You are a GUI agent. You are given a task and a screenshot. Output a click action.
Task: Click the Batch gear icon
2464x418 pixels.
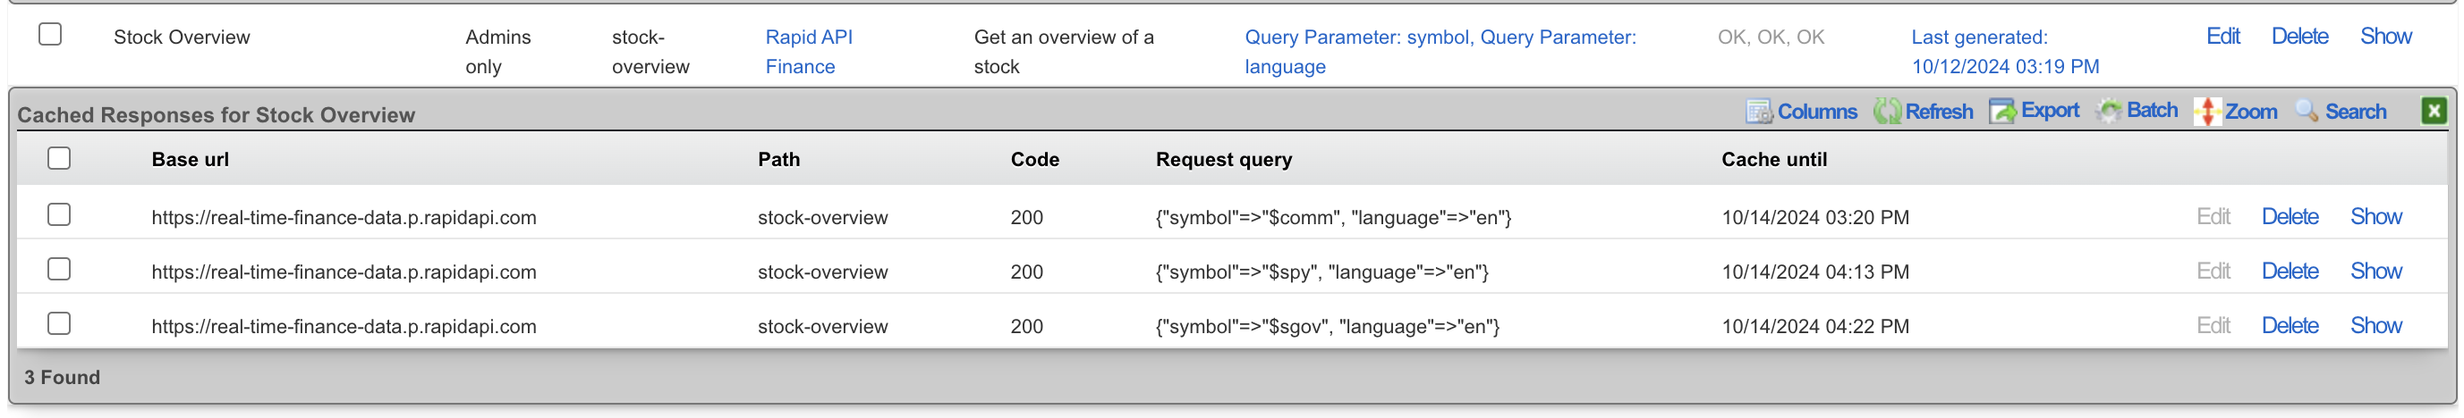(2108, 112)
